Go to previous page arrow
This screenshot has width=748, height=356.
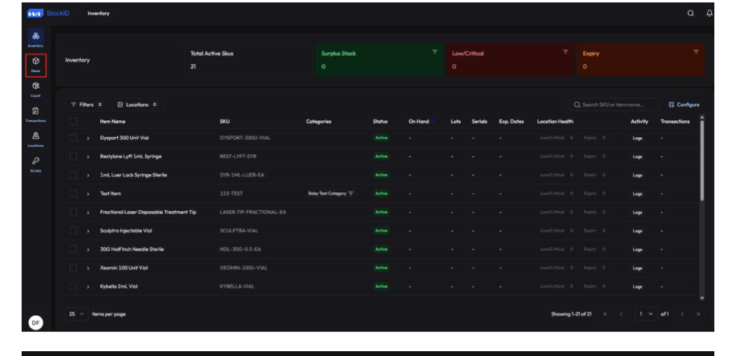point(621,314)
